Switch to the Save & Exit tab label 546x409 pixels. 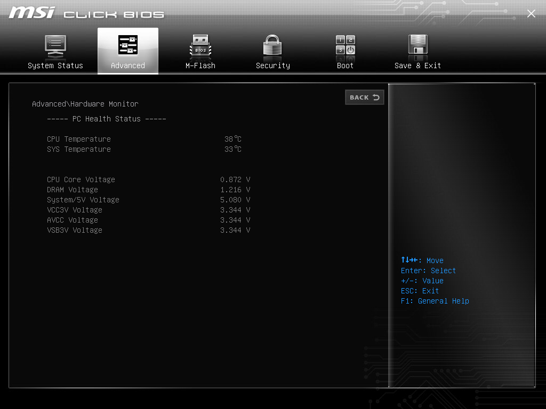pos(417,66)
